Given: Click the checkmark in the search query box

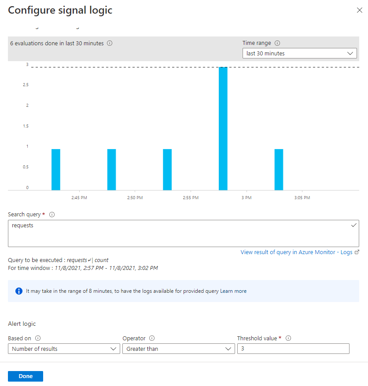Looking at the screenshot, I should [x=353, y=225].
